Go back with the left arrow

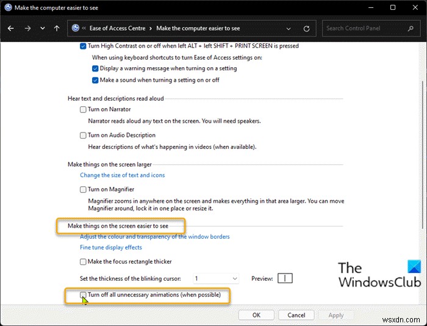tap(11, 28)
